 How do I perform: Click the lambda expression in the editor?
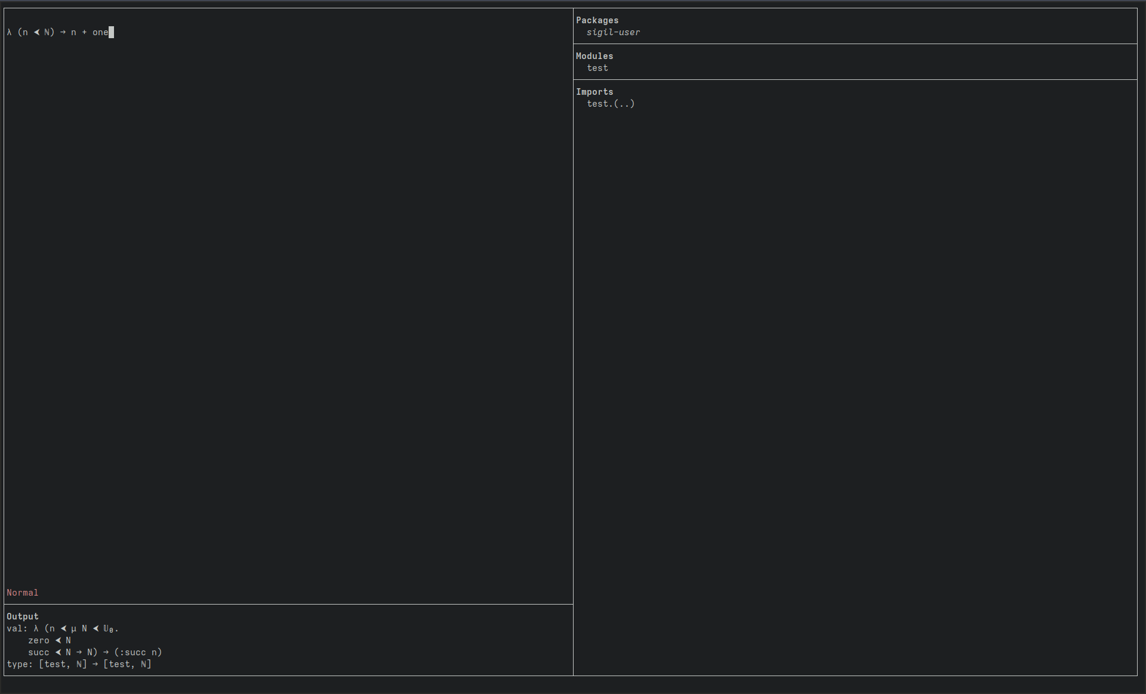58,32
